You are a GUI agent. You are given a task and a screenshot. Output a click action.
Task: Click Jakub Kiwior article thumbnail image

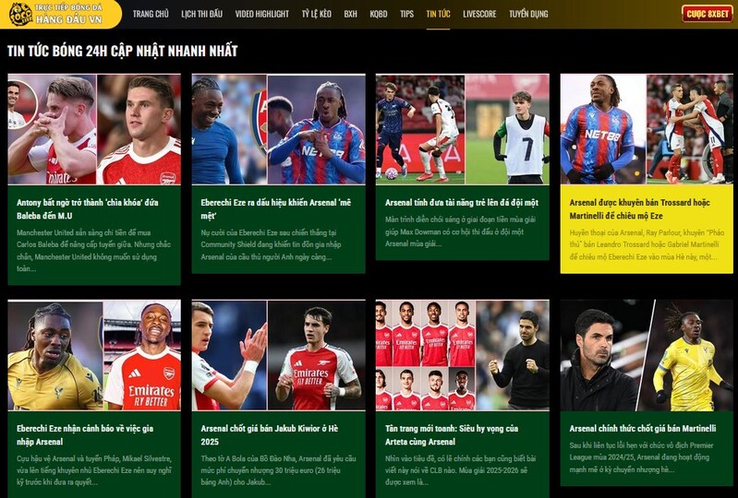(278, 355)
